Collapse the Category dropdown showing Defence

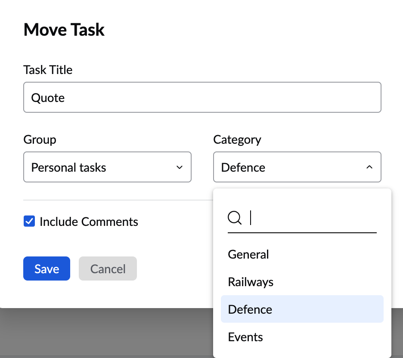click(297, 167)
